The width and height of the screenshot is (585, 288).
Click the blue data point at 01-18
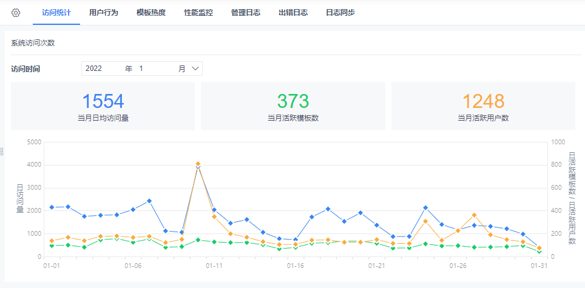pyautogui.click(x=328, y=209)
